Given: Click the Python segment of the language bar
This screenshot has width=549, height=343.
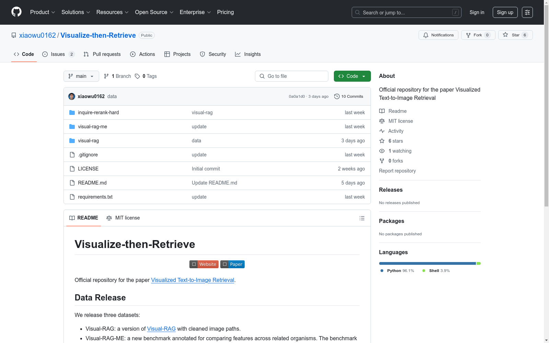Looking at the screenshot, I should (428, 263).
